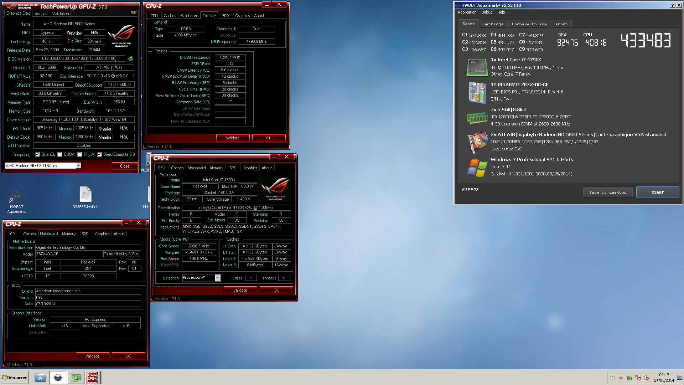Image resolution: width=684 pixels, height=385 pixels.
Task: Open the Démarrer start button
Action: 15,378
